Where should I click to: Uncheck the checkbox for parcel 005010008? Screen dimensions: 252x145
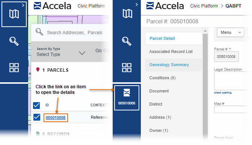[37, 117]
